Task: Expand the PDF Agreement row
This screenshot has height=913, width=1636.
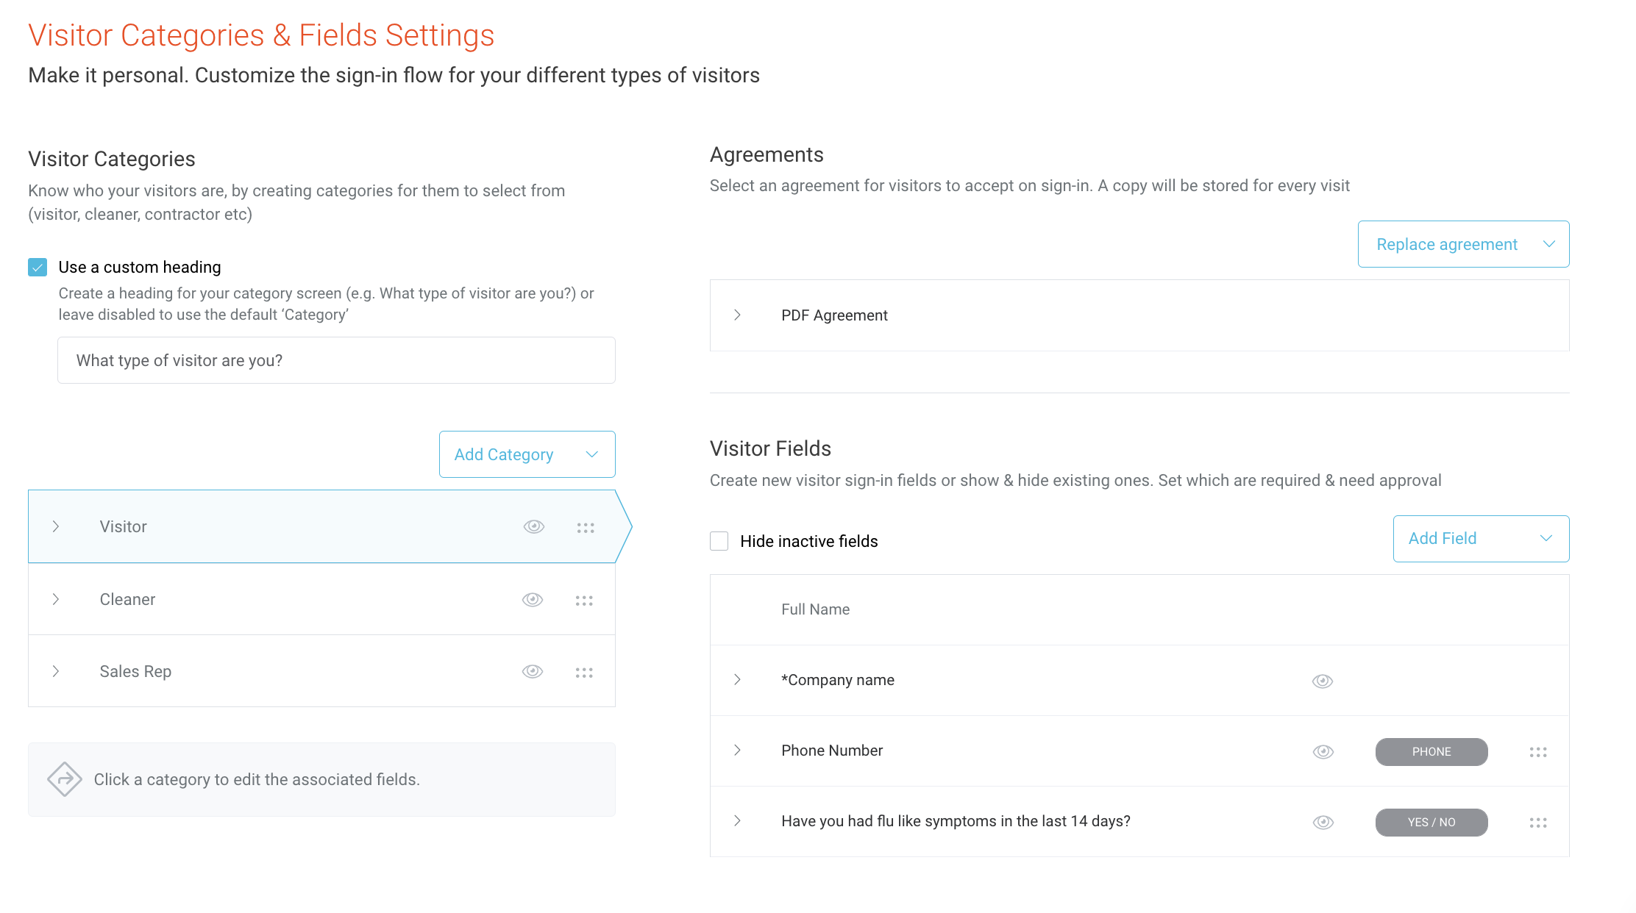Action: click(x=737, y=315)
